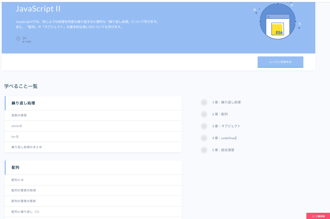Expand the 繰り返し処理 section header
This screenshot has height=219, width=330.
tap(93, 103)
